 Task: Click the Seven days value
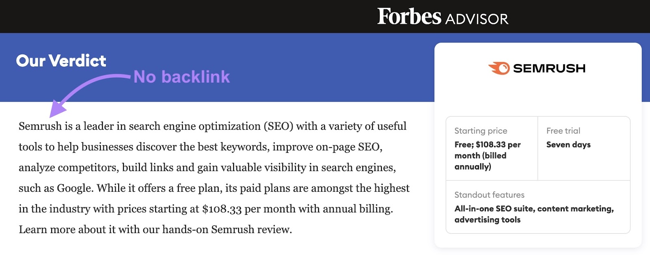[568, 145]
